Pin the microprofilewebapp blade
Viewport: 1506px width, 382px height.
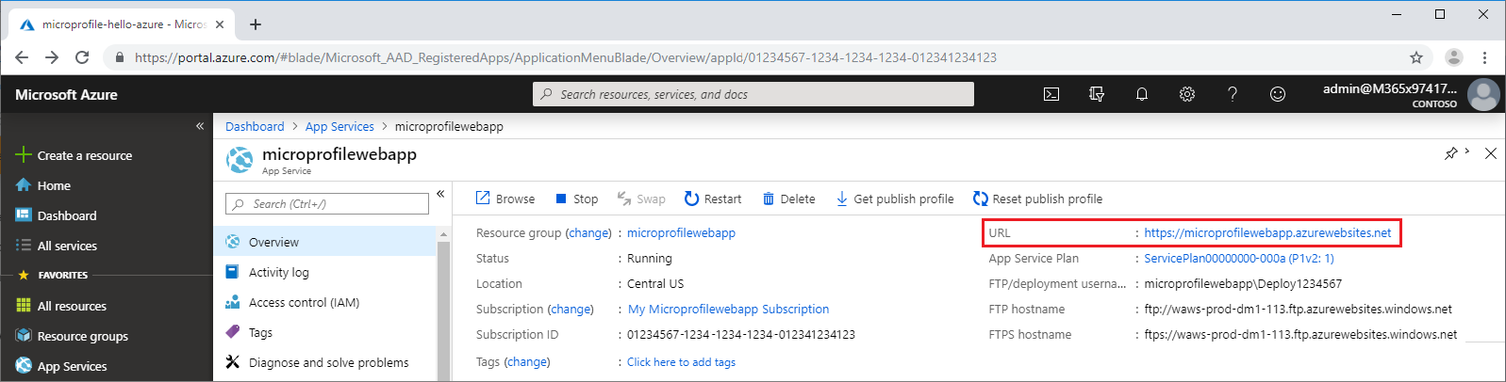tap(1451, 153)
